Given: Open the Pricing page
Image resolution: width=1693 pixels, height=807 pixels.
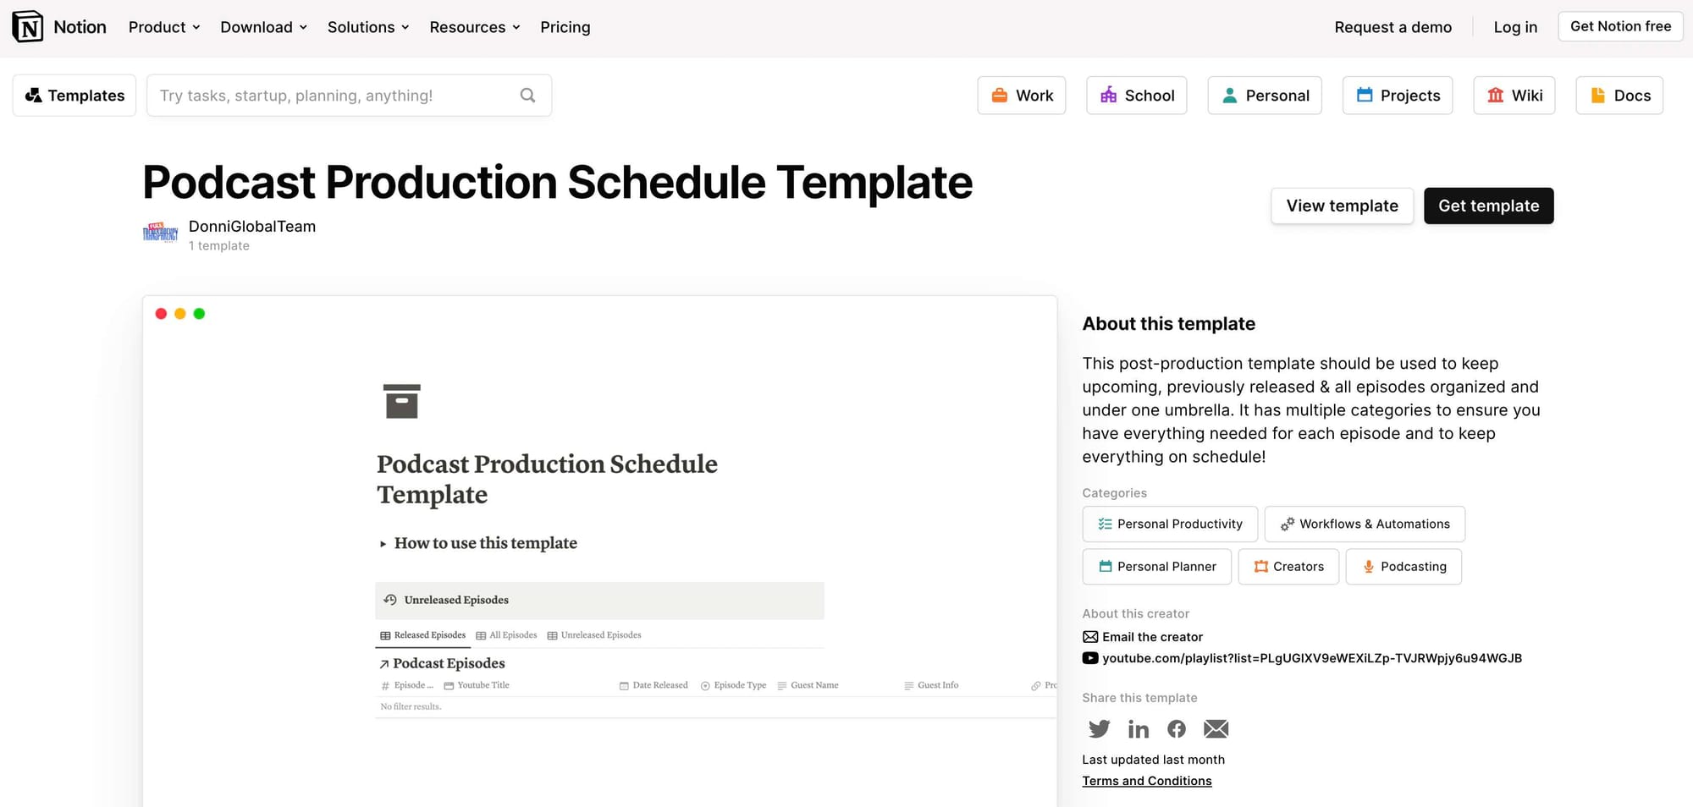Looking at the screenshot, I should point(565,26).
